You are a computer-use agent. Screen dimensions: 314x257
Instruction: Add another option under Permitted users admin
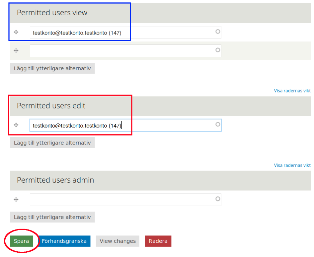pos(52,217)
